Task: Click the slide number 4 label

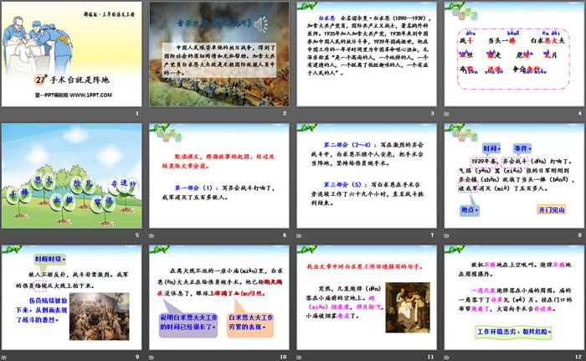Action: pyautogui.click(x=580, y=113)
